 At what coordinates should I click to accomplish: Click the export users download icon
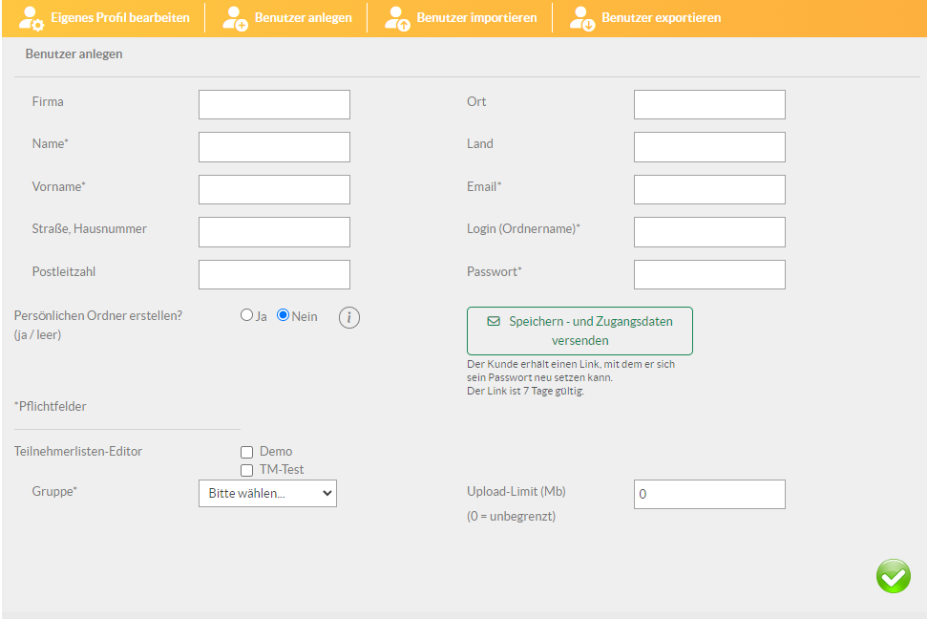582,18
